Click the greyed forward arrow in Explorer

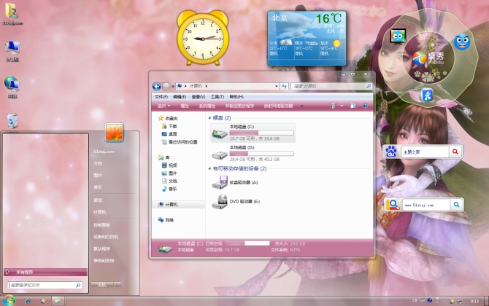click(166, 86)
